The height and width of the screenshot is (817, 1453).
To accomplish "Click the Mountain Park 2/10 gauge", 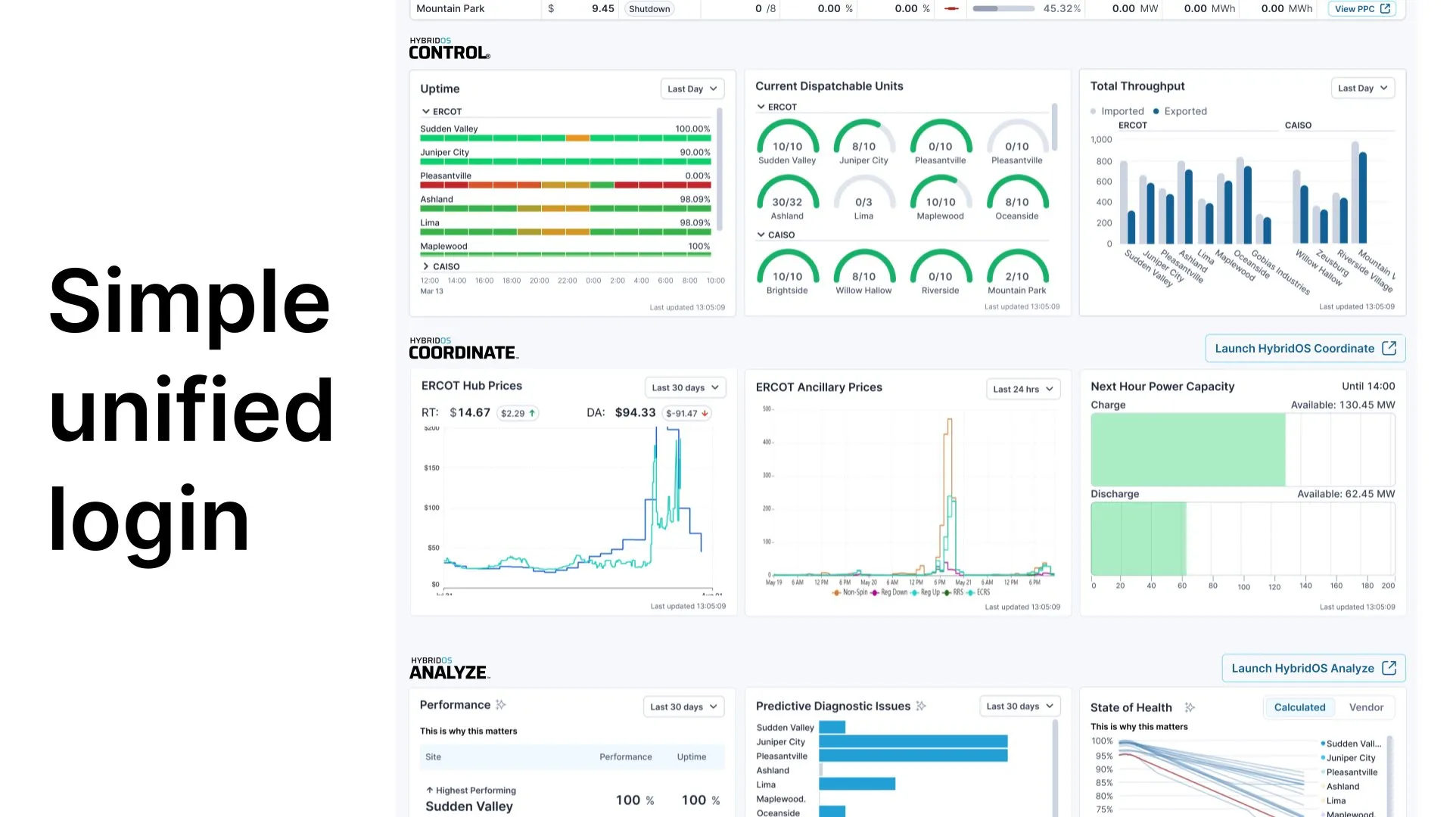I will click(x=1017, y=272).
